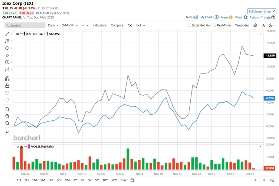
Task: Toggle percent scale mode
Action: tap(264, 180)
